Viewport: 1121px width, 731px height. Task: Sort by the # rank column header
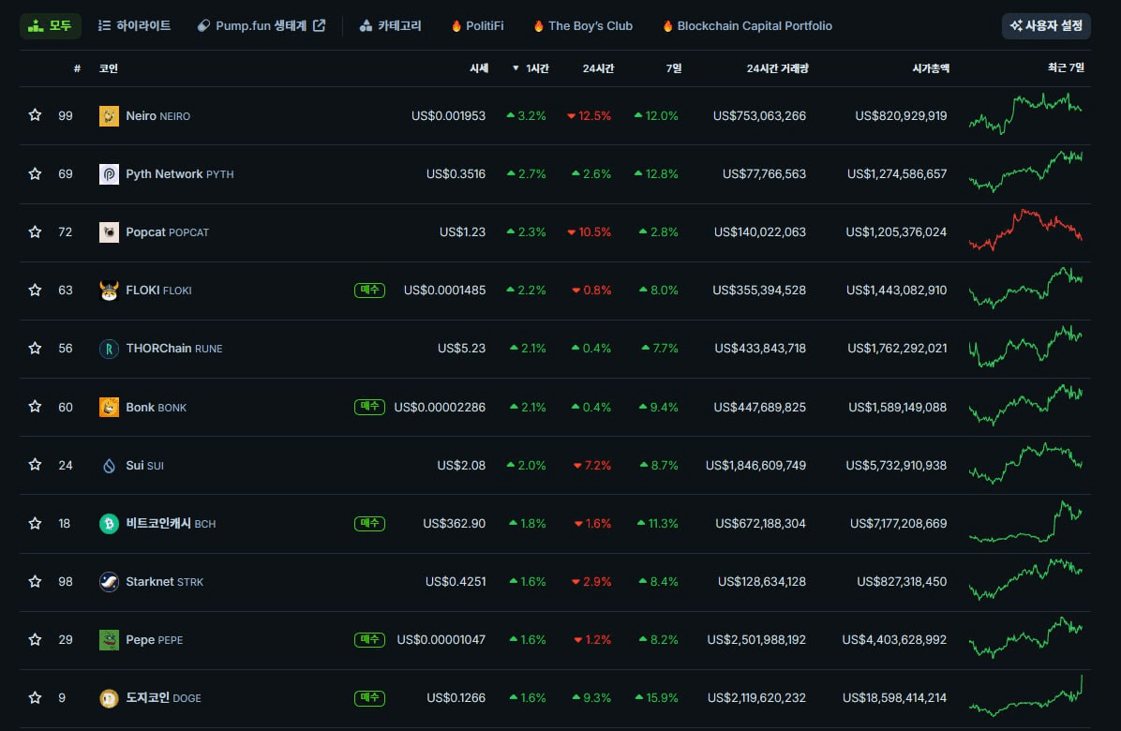pyautogui.click(x=77, y=68)
